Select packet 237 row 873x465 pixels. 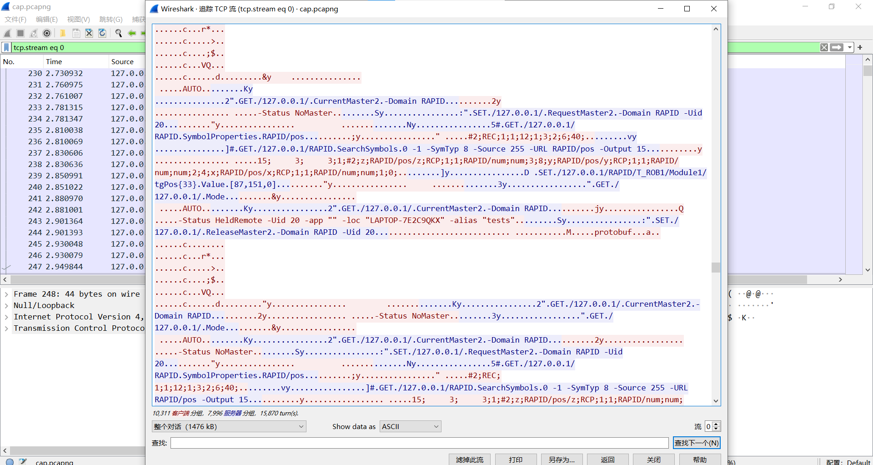(x=73, y=153)
